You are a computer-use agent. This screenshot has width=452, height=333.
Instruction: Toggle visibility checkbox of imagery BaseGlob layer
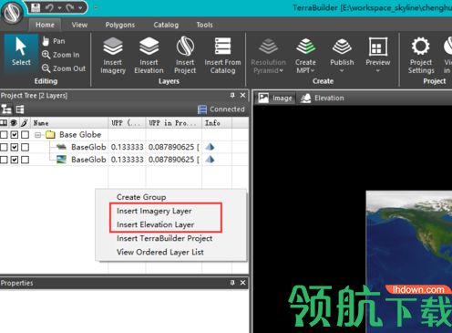15,160
